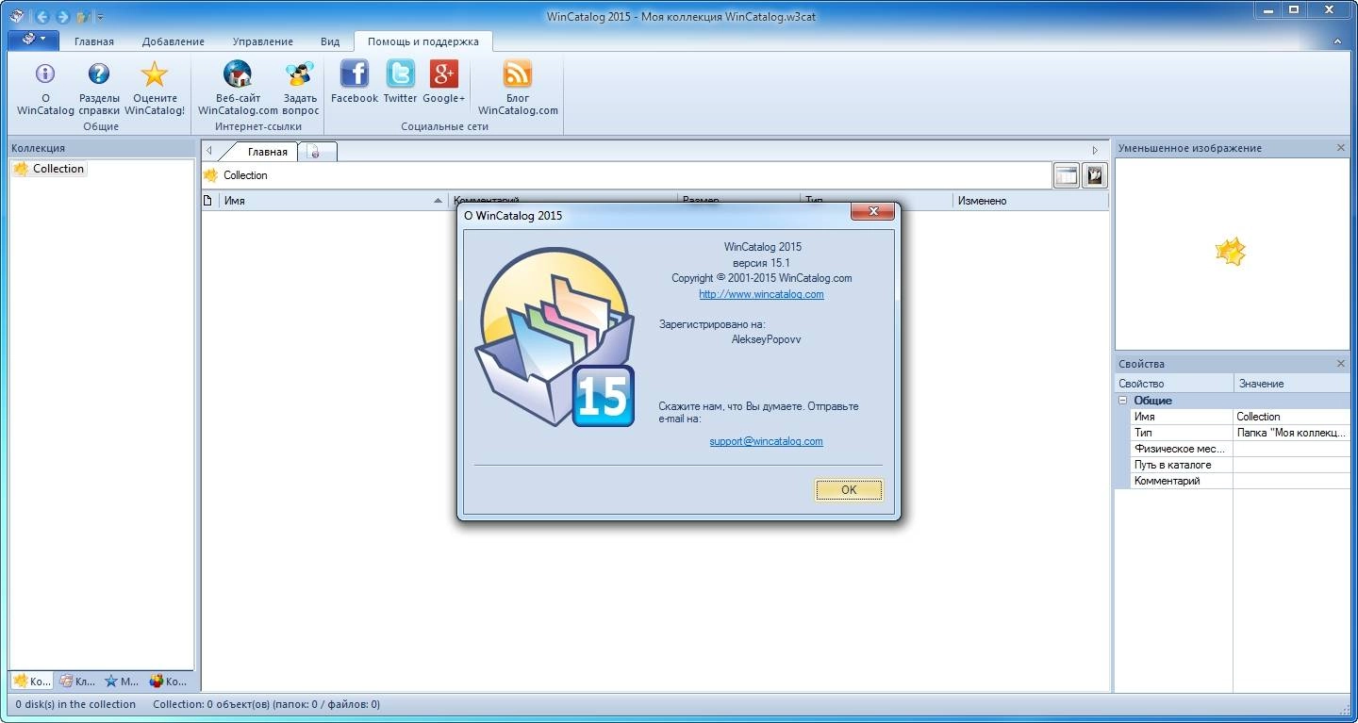Open the blue application menu button
The image size is (1358, 723).
pyautogui.click(x=33, y=40)
